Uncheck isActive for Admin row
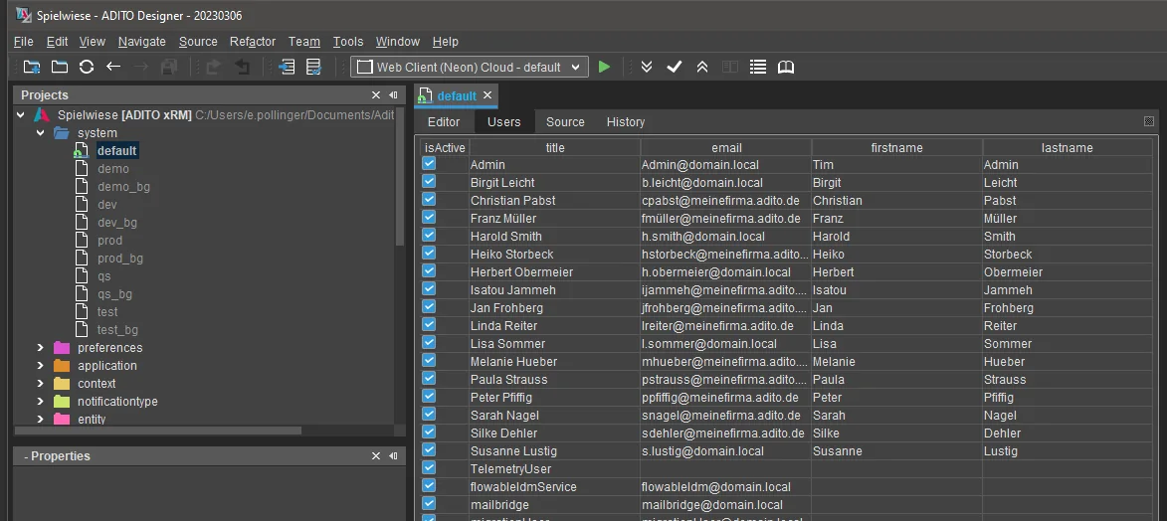The width and height of the screenshot is (1167, 521). click(x=429, y=164)
